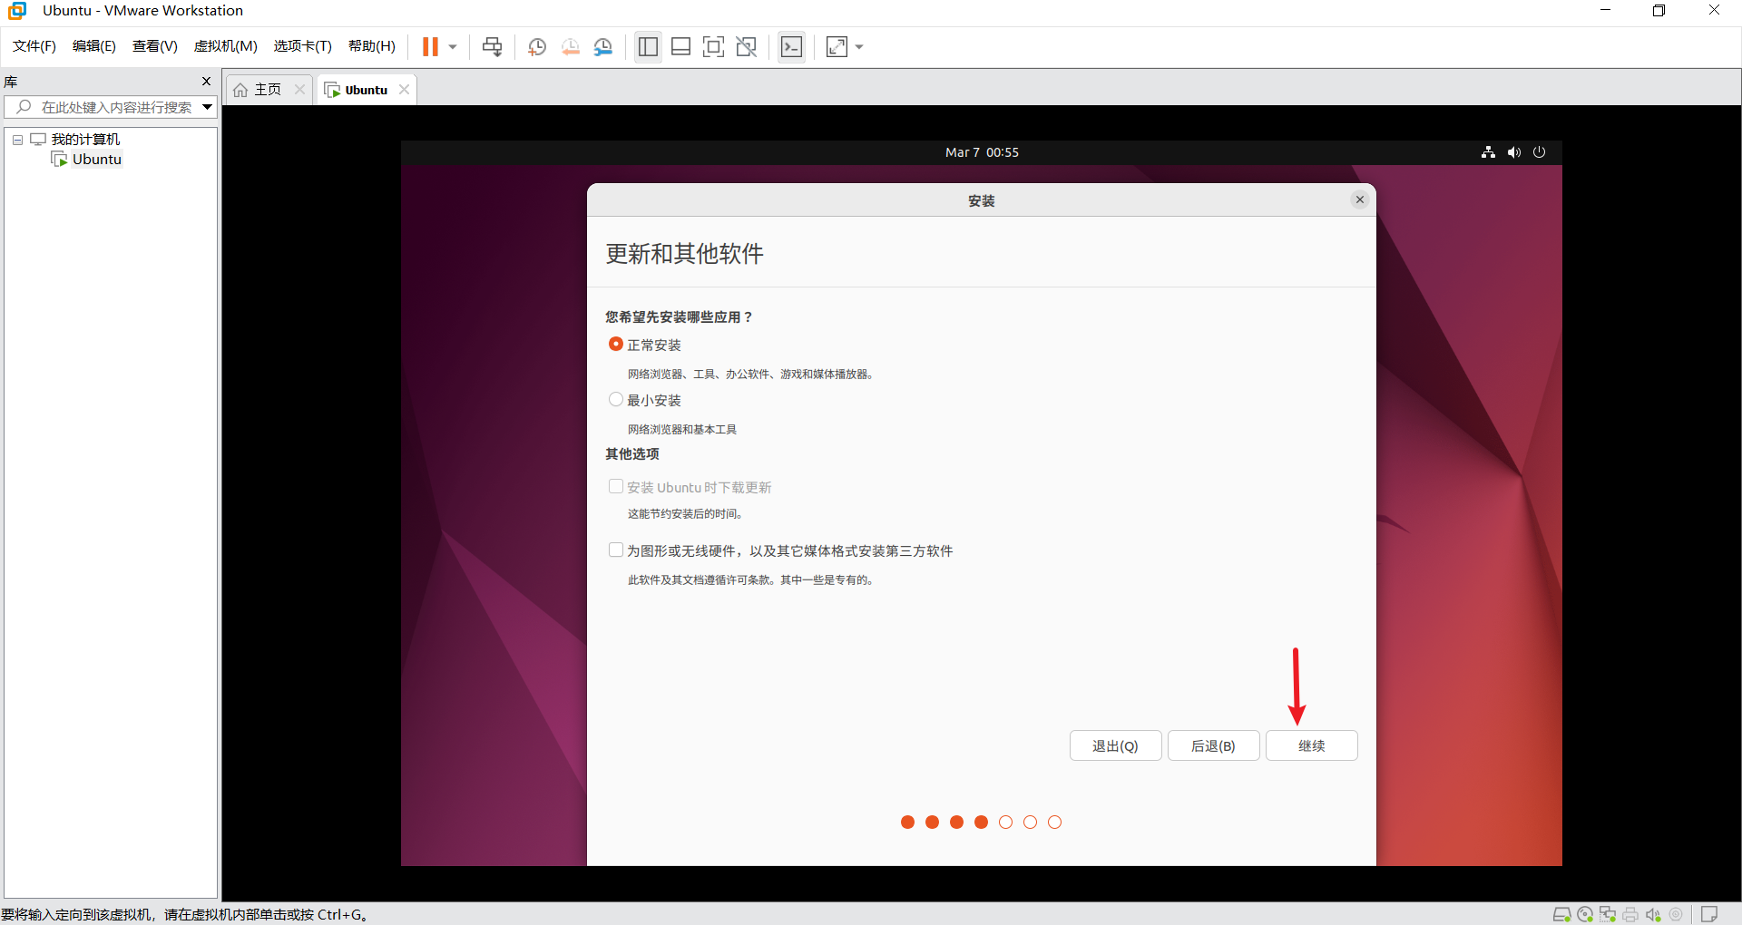Select the 最小安装 radio option

(x=616, y=400)
